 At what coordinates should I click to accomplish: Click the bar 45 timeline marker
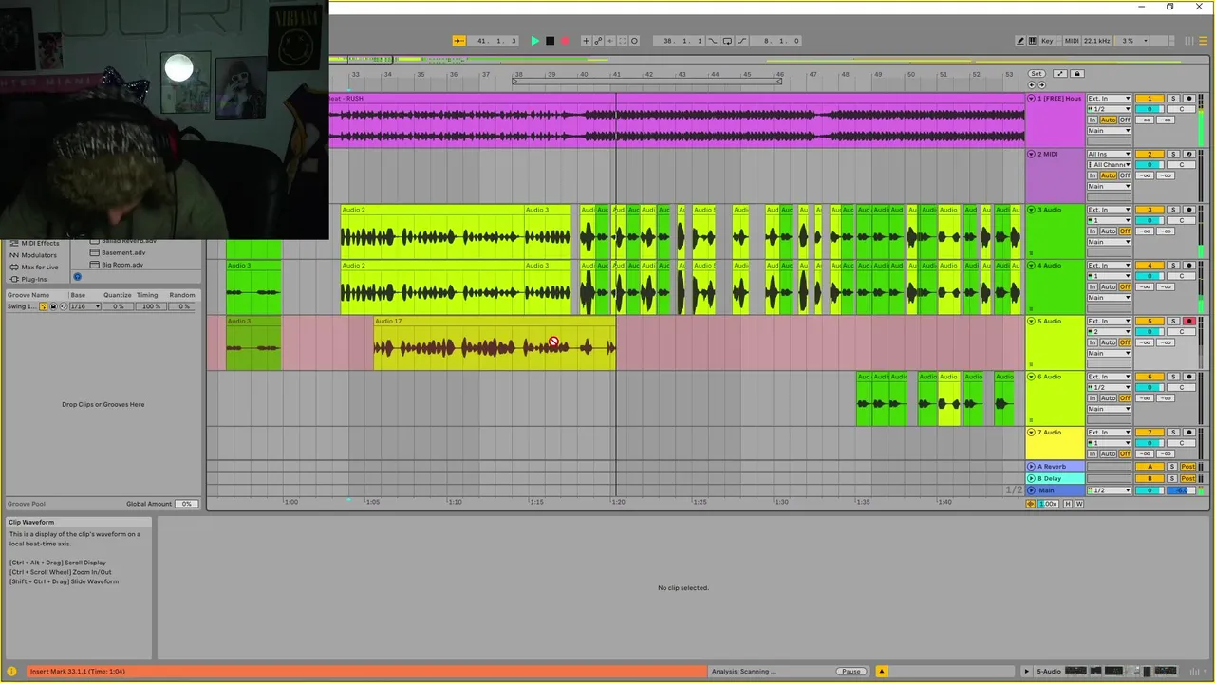pos(747,75)
